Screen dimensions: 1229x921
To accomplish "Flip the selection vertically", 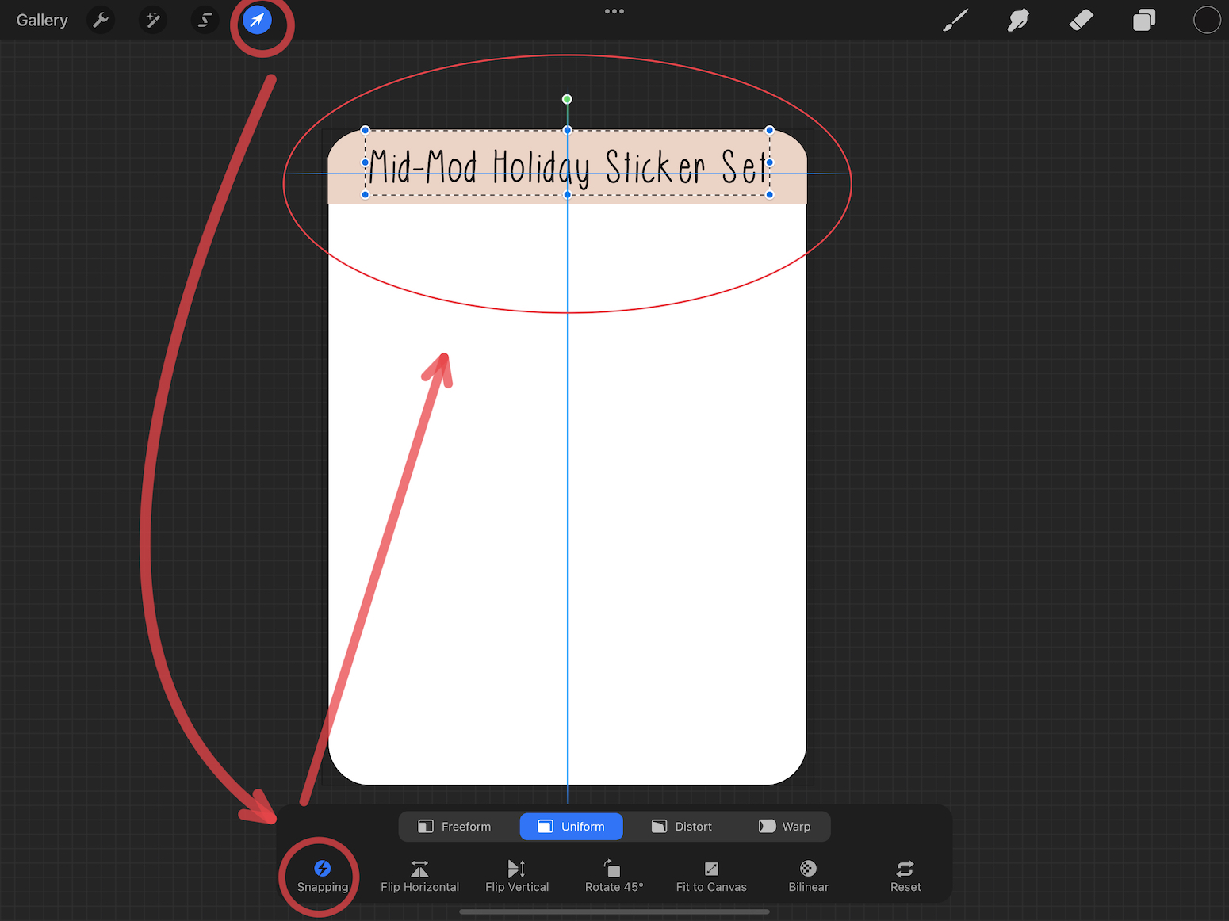I will tap(516, 875).
